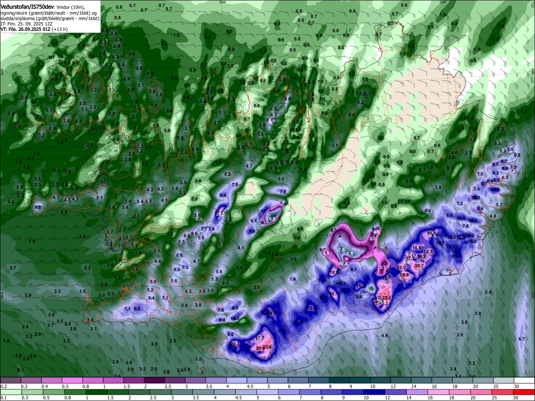535x401 pixels.
Task: Click the 25.9 value on the map
Action: pyautogui.click(x=404, y=275)
